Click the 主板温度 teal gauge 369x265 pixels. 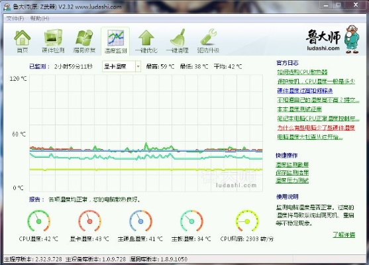point(191,221)
